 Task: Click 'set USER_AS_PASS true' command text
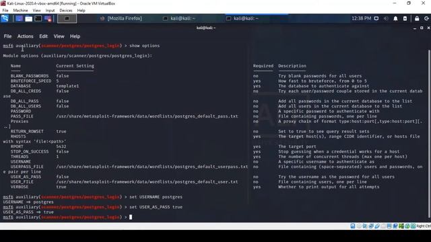156,207
